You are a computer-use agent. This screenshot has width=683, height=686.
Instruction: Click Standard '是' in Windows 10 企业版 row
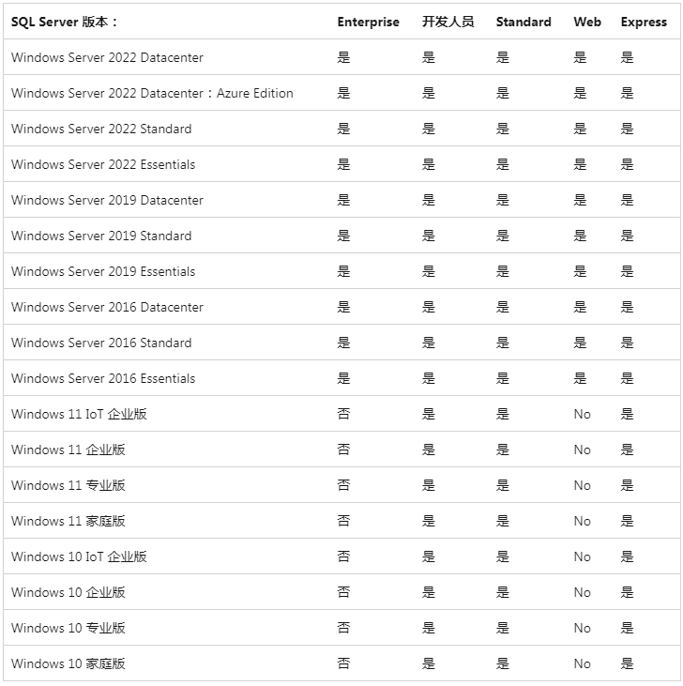click(x=503, y=592)
